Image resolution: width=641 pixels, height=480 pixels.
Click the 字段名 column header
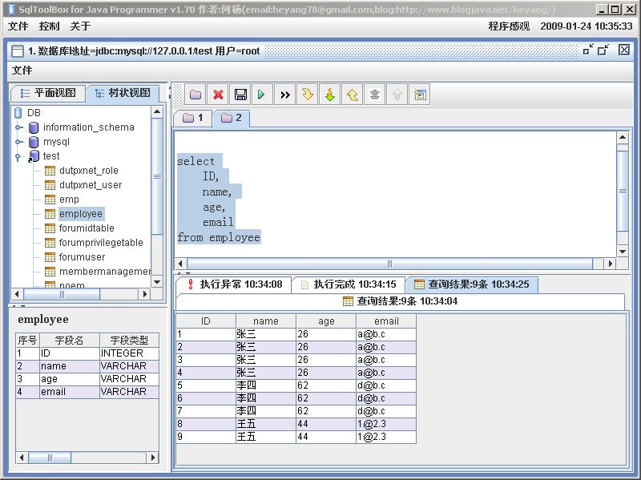tap(69, 341)
